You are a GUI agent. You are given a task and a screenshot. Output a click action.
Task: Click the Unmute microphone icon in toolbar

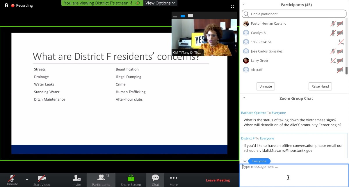pos(12,178)
